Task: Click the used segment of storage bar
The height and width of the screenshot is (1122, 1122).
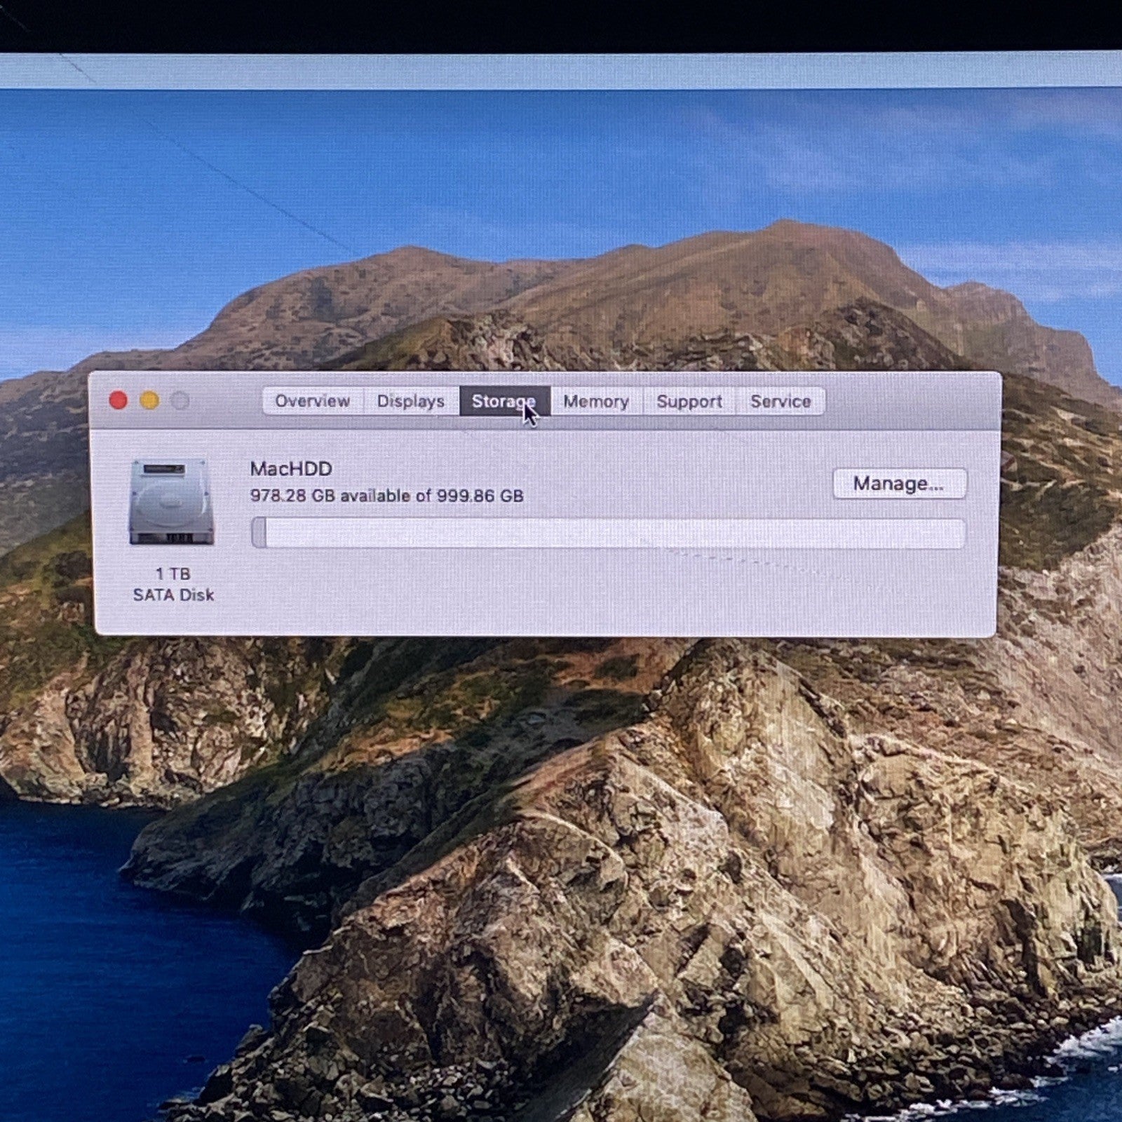Action: [259, 533]
